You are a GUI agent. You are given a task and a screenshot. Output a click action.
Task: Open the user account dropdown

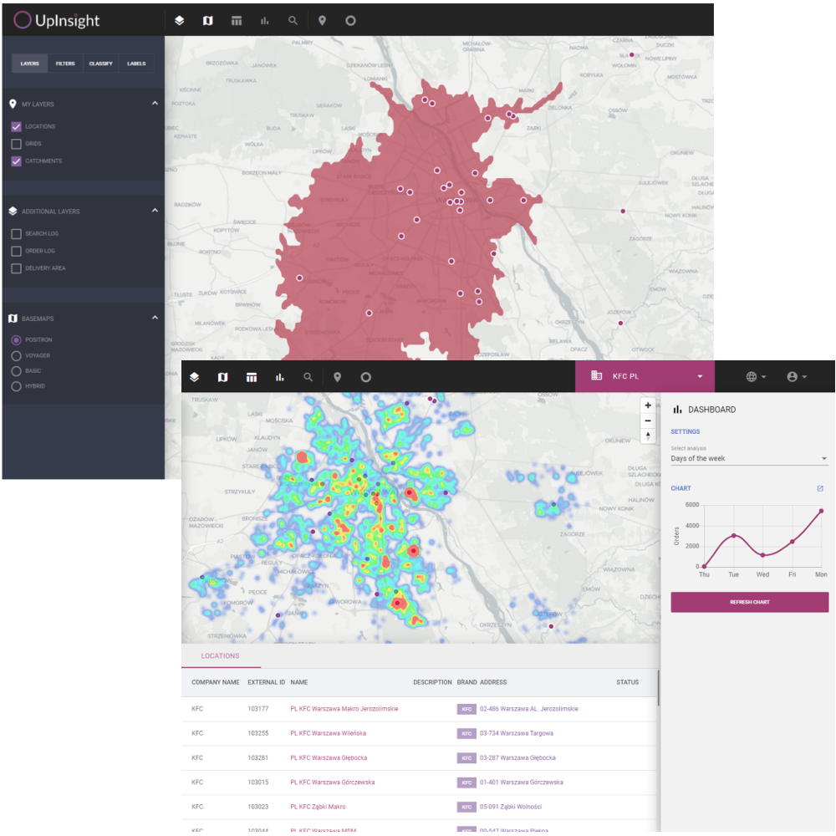click(x=797, y=377)
